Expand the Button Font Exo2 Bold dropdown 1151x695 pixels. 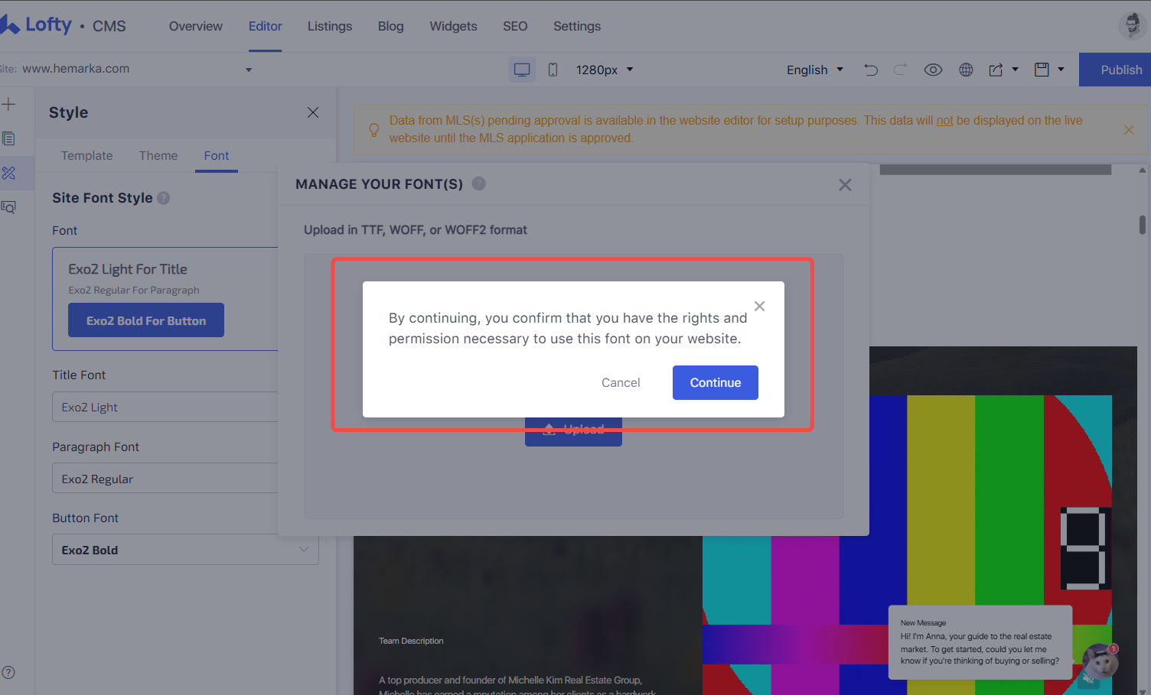click(x=185, y=550)
